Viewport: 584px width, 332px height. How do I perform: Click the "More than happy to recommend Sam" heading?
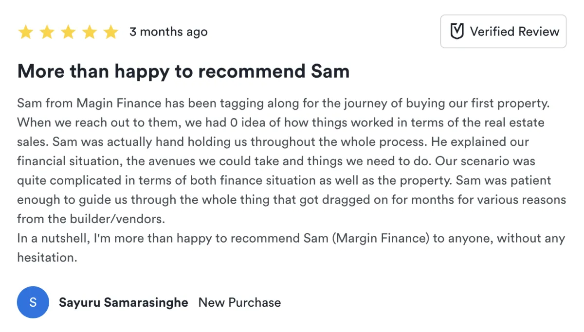183,71
